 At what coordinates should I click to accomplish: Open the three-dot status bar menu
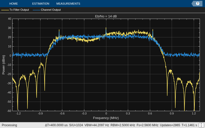tap(201, 125)
